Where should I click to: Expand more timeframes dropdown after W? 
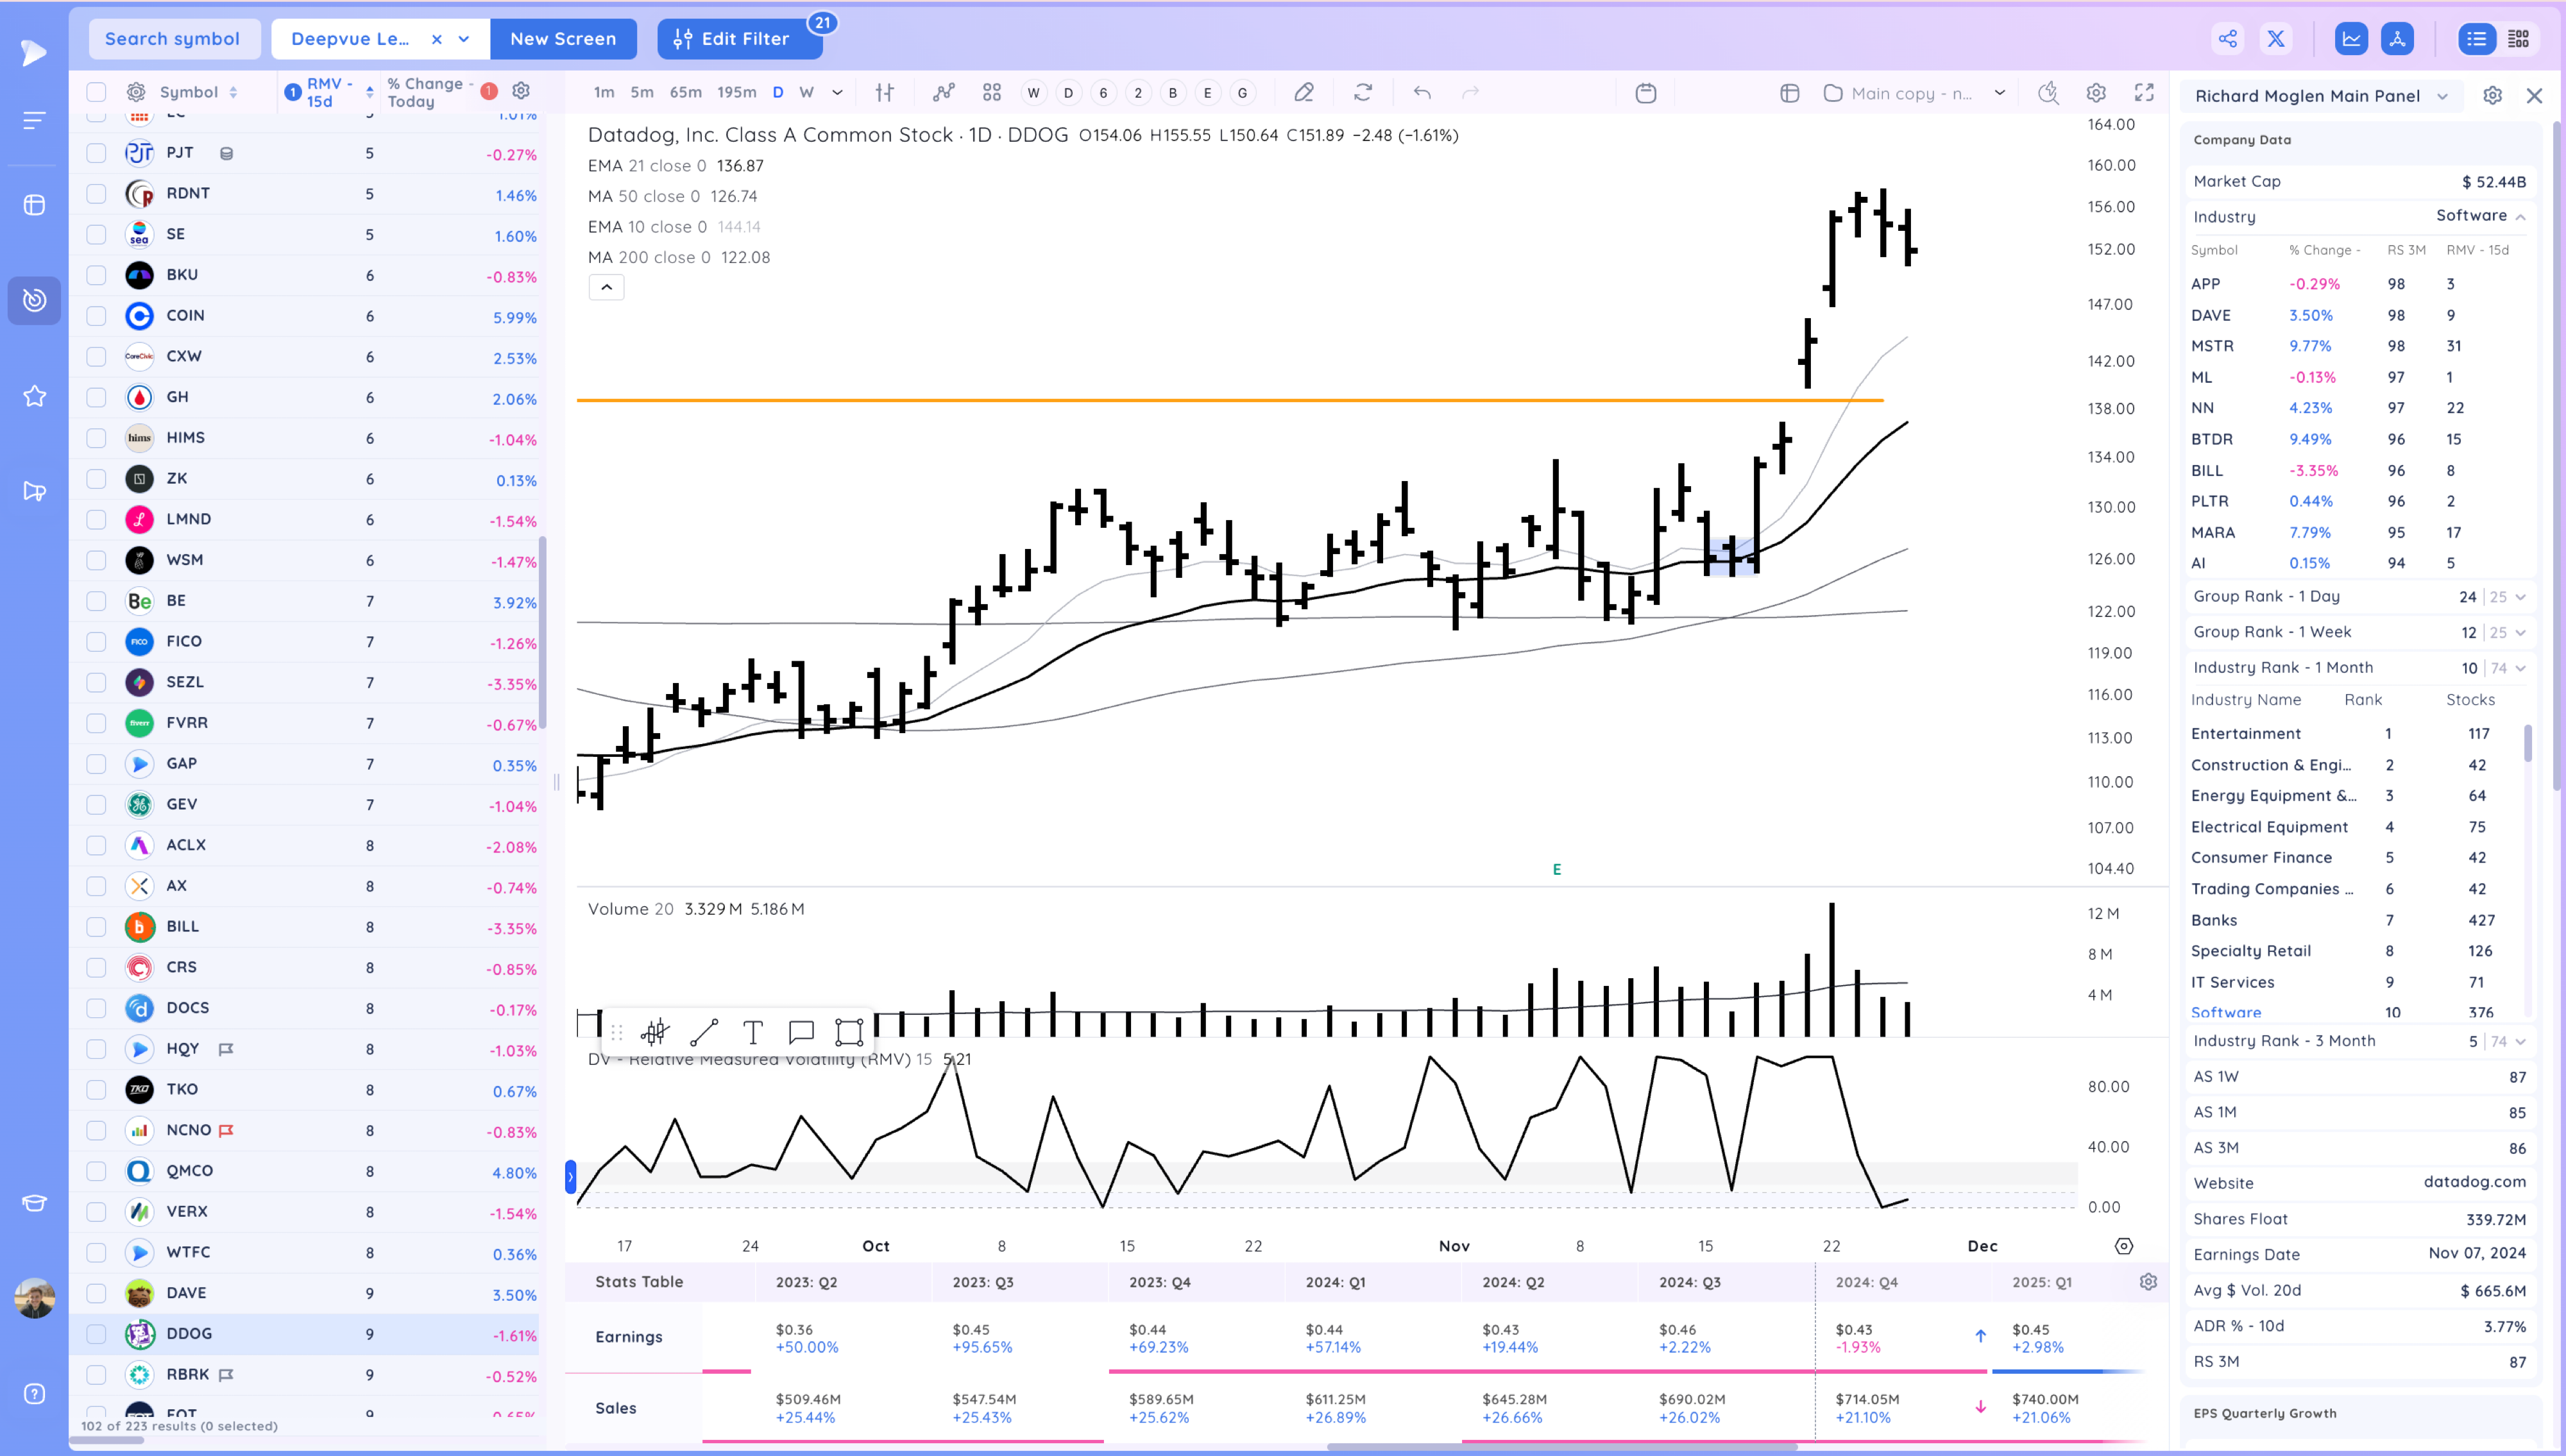(x=838, y=93)
